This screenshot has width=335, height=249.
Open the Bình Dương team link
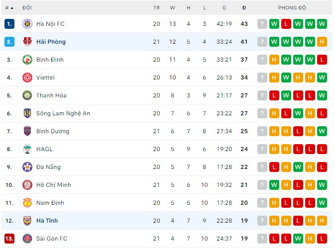pos(53,131)
